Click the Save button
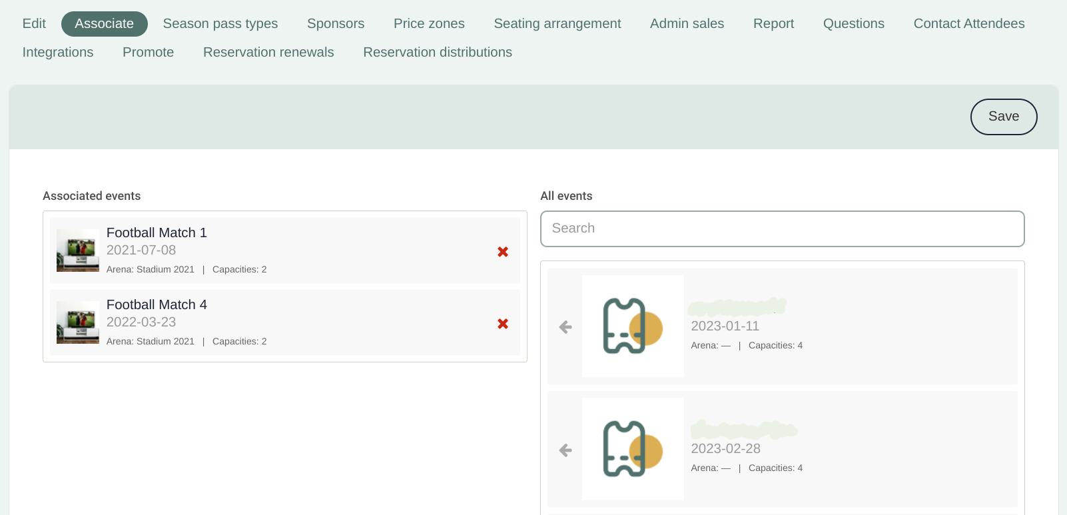 tap(1004, 117)
